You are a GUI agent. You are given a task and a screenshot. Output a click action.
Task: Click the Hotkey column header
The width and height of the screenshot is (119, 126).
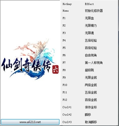tap(67, 4)
